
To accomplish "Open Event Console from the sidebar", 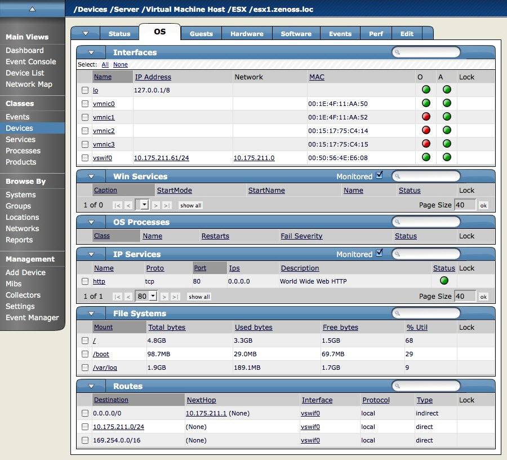I will tap(31, 61).
